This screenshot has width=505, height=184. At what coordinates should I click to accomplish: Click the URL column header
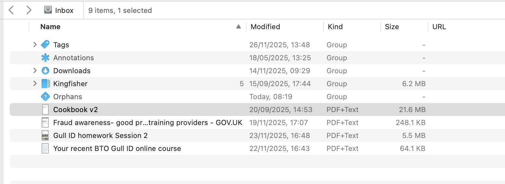tap(439, 27)
